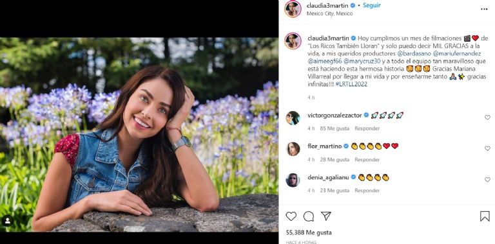Open the three-dot more options menu
The height and width of the screenshot is (244, 495).
(484, 9)
